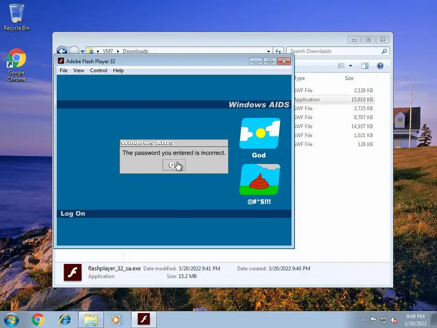The height and width of the screenshot is (328, 437).
Task: Open the view options dropdown arrow
Action: click(351, 66)
